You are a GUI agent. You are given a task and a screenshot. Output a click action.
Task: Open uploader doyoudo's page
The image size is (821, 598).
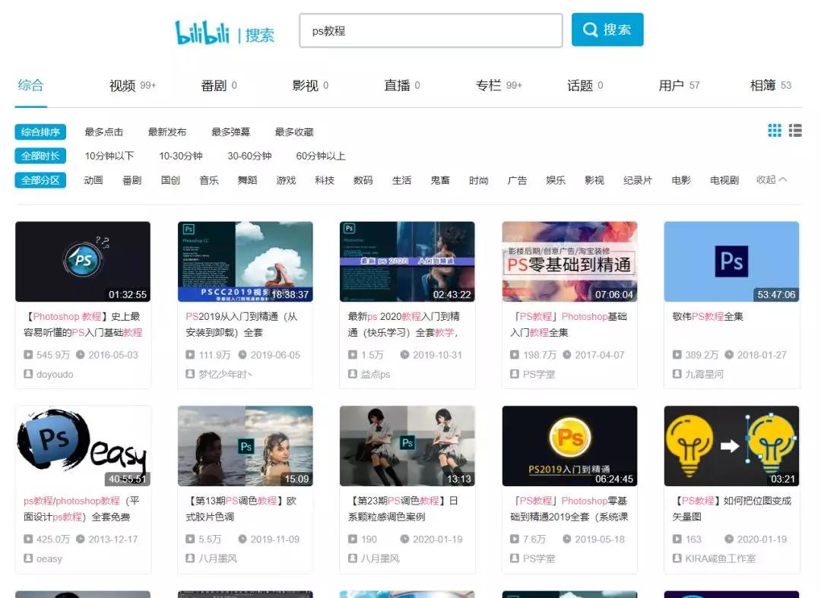(55, 373)
